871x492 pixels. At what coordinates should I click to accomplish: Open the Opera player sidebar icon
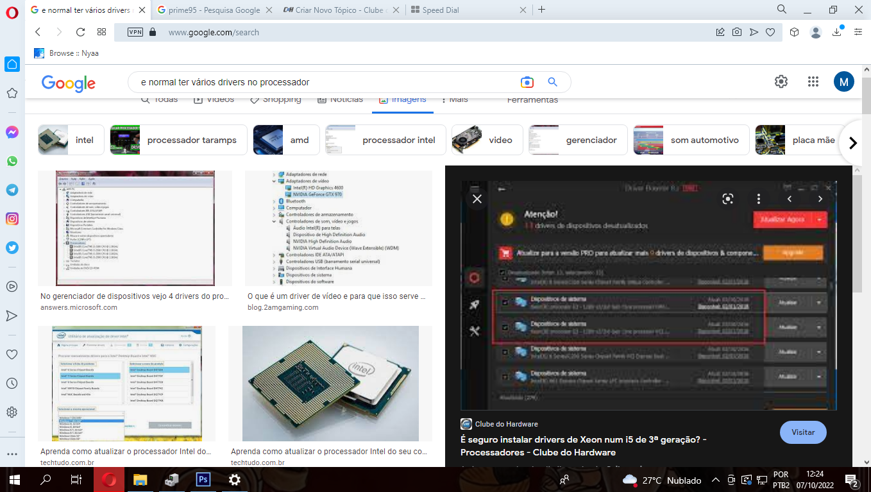[12, 286]
